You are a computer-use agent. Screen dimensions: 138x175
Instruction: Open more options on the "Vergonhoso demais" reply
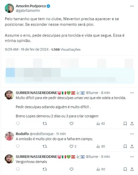pyautogui.click(x=132, y=157)
